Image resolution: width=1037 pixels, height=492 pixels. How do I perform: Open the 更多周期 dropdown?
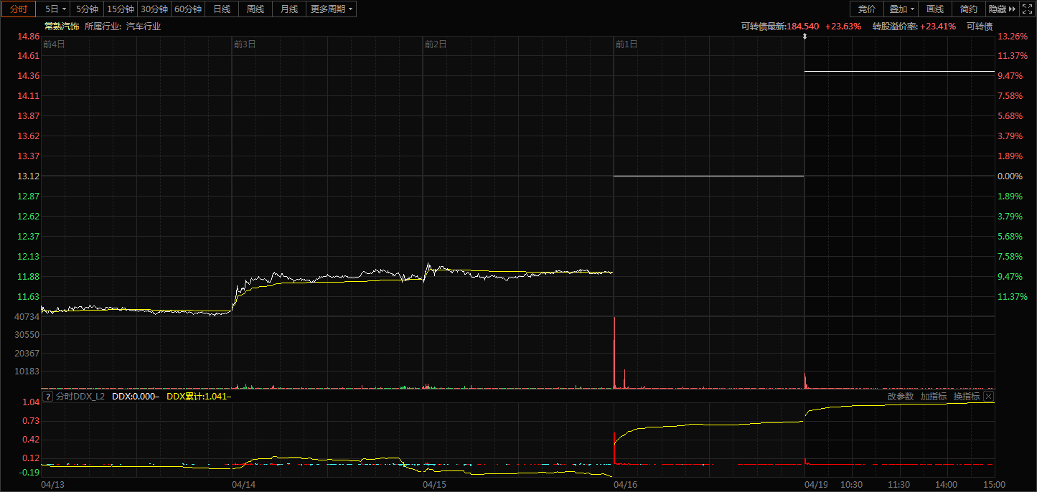(x=332, y=9)
